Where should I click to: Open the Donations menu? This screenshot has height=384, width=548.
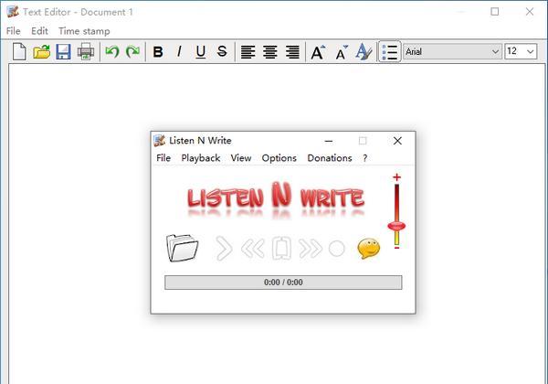330,158
